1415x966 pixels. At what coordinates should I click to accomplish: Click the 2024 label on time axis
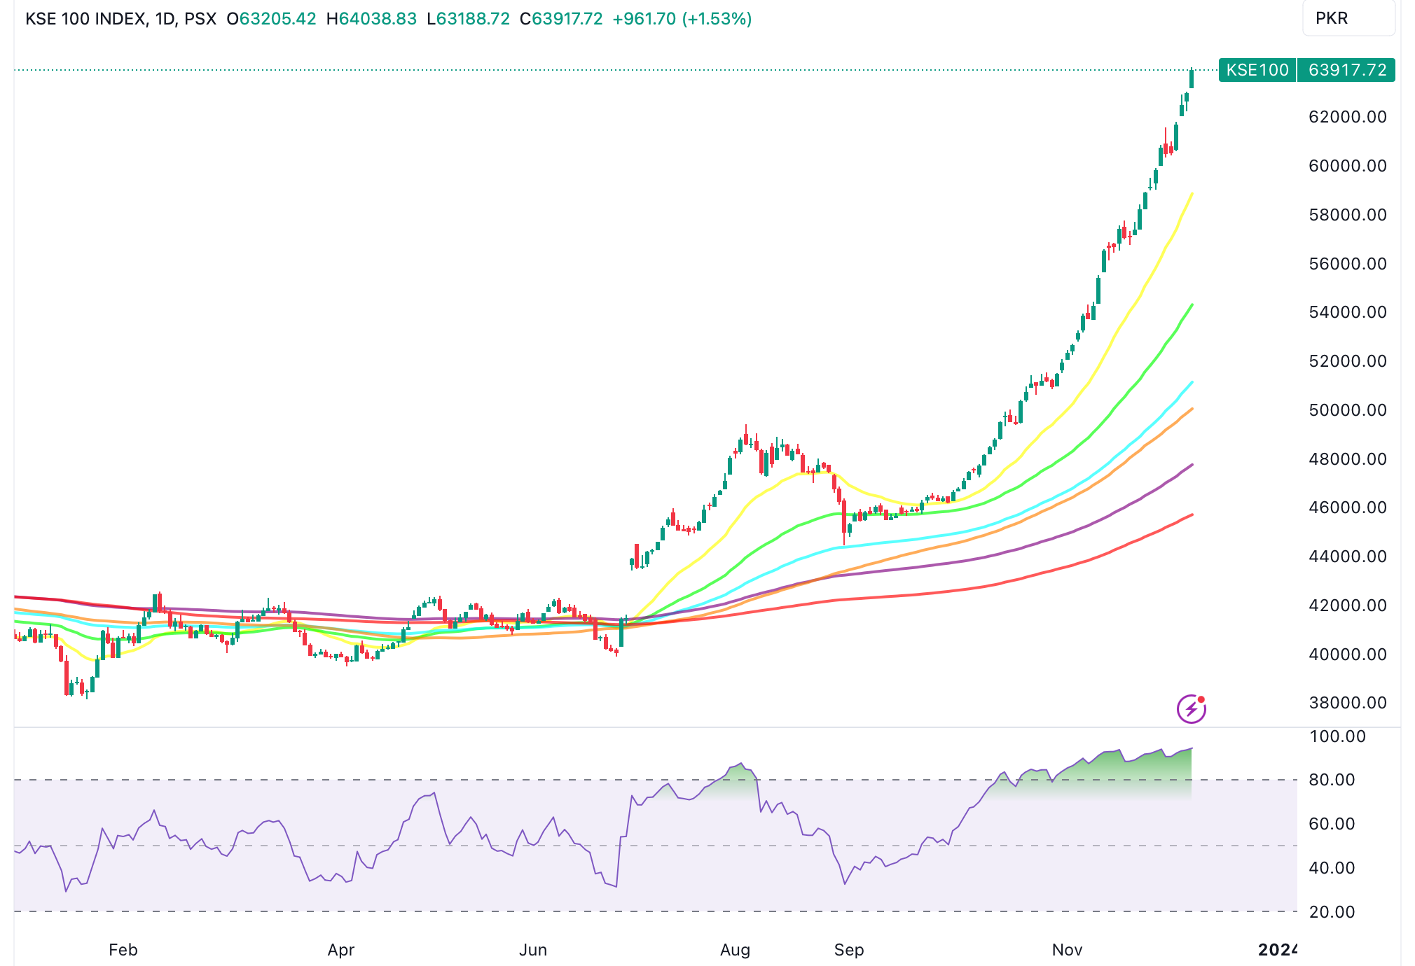1278,950
